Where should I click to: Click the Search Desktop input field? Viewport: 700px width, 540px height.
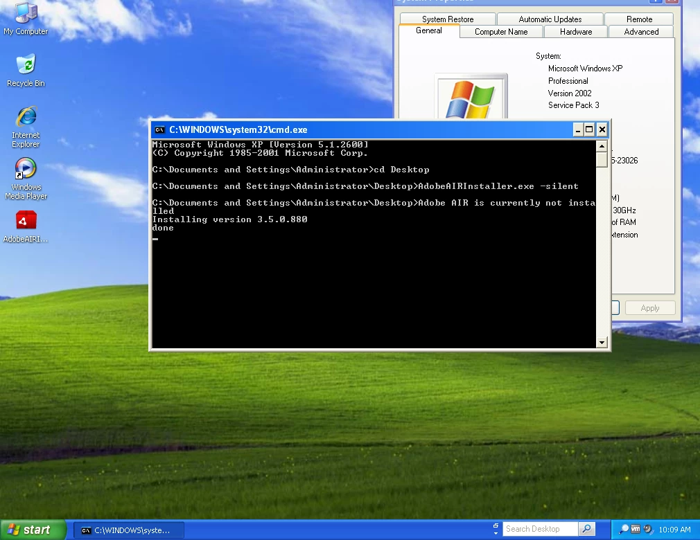(x=540, y=529)
